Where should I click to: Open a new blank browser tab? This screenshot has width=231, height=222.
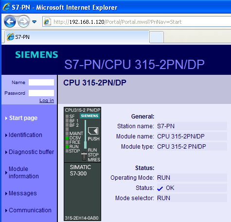coord(157,37)
